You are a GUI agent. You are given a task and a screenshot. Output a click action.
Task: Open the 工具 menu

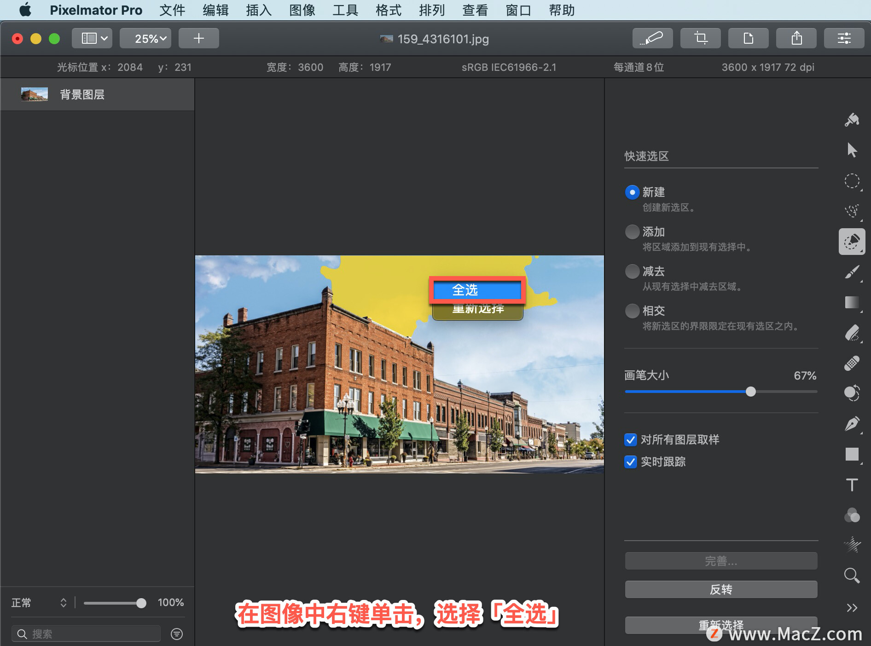pyautogui.click(x=344, y=10)
